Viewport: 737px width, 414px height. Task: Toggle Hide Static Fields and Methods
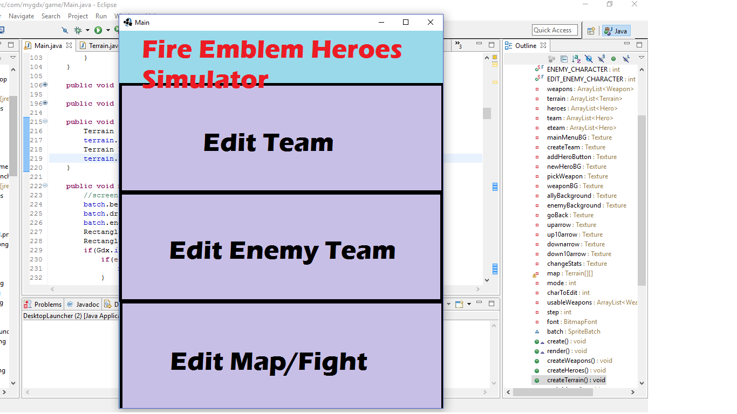601,59
